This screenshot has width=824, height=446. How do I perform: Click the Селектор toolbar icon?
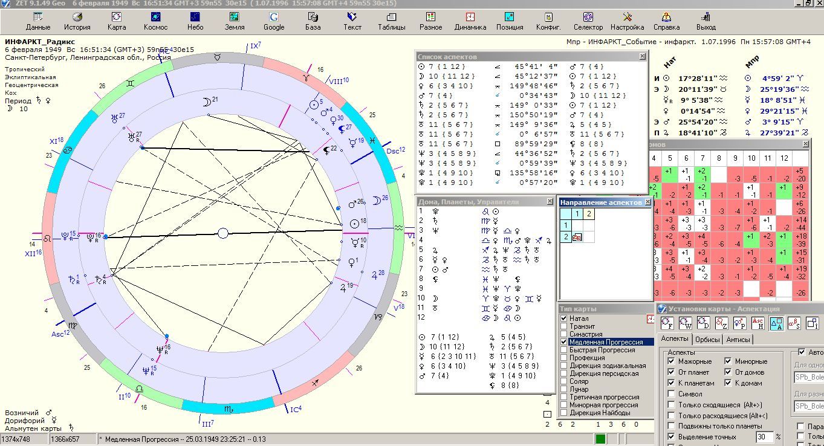click(x=588, y=21)
